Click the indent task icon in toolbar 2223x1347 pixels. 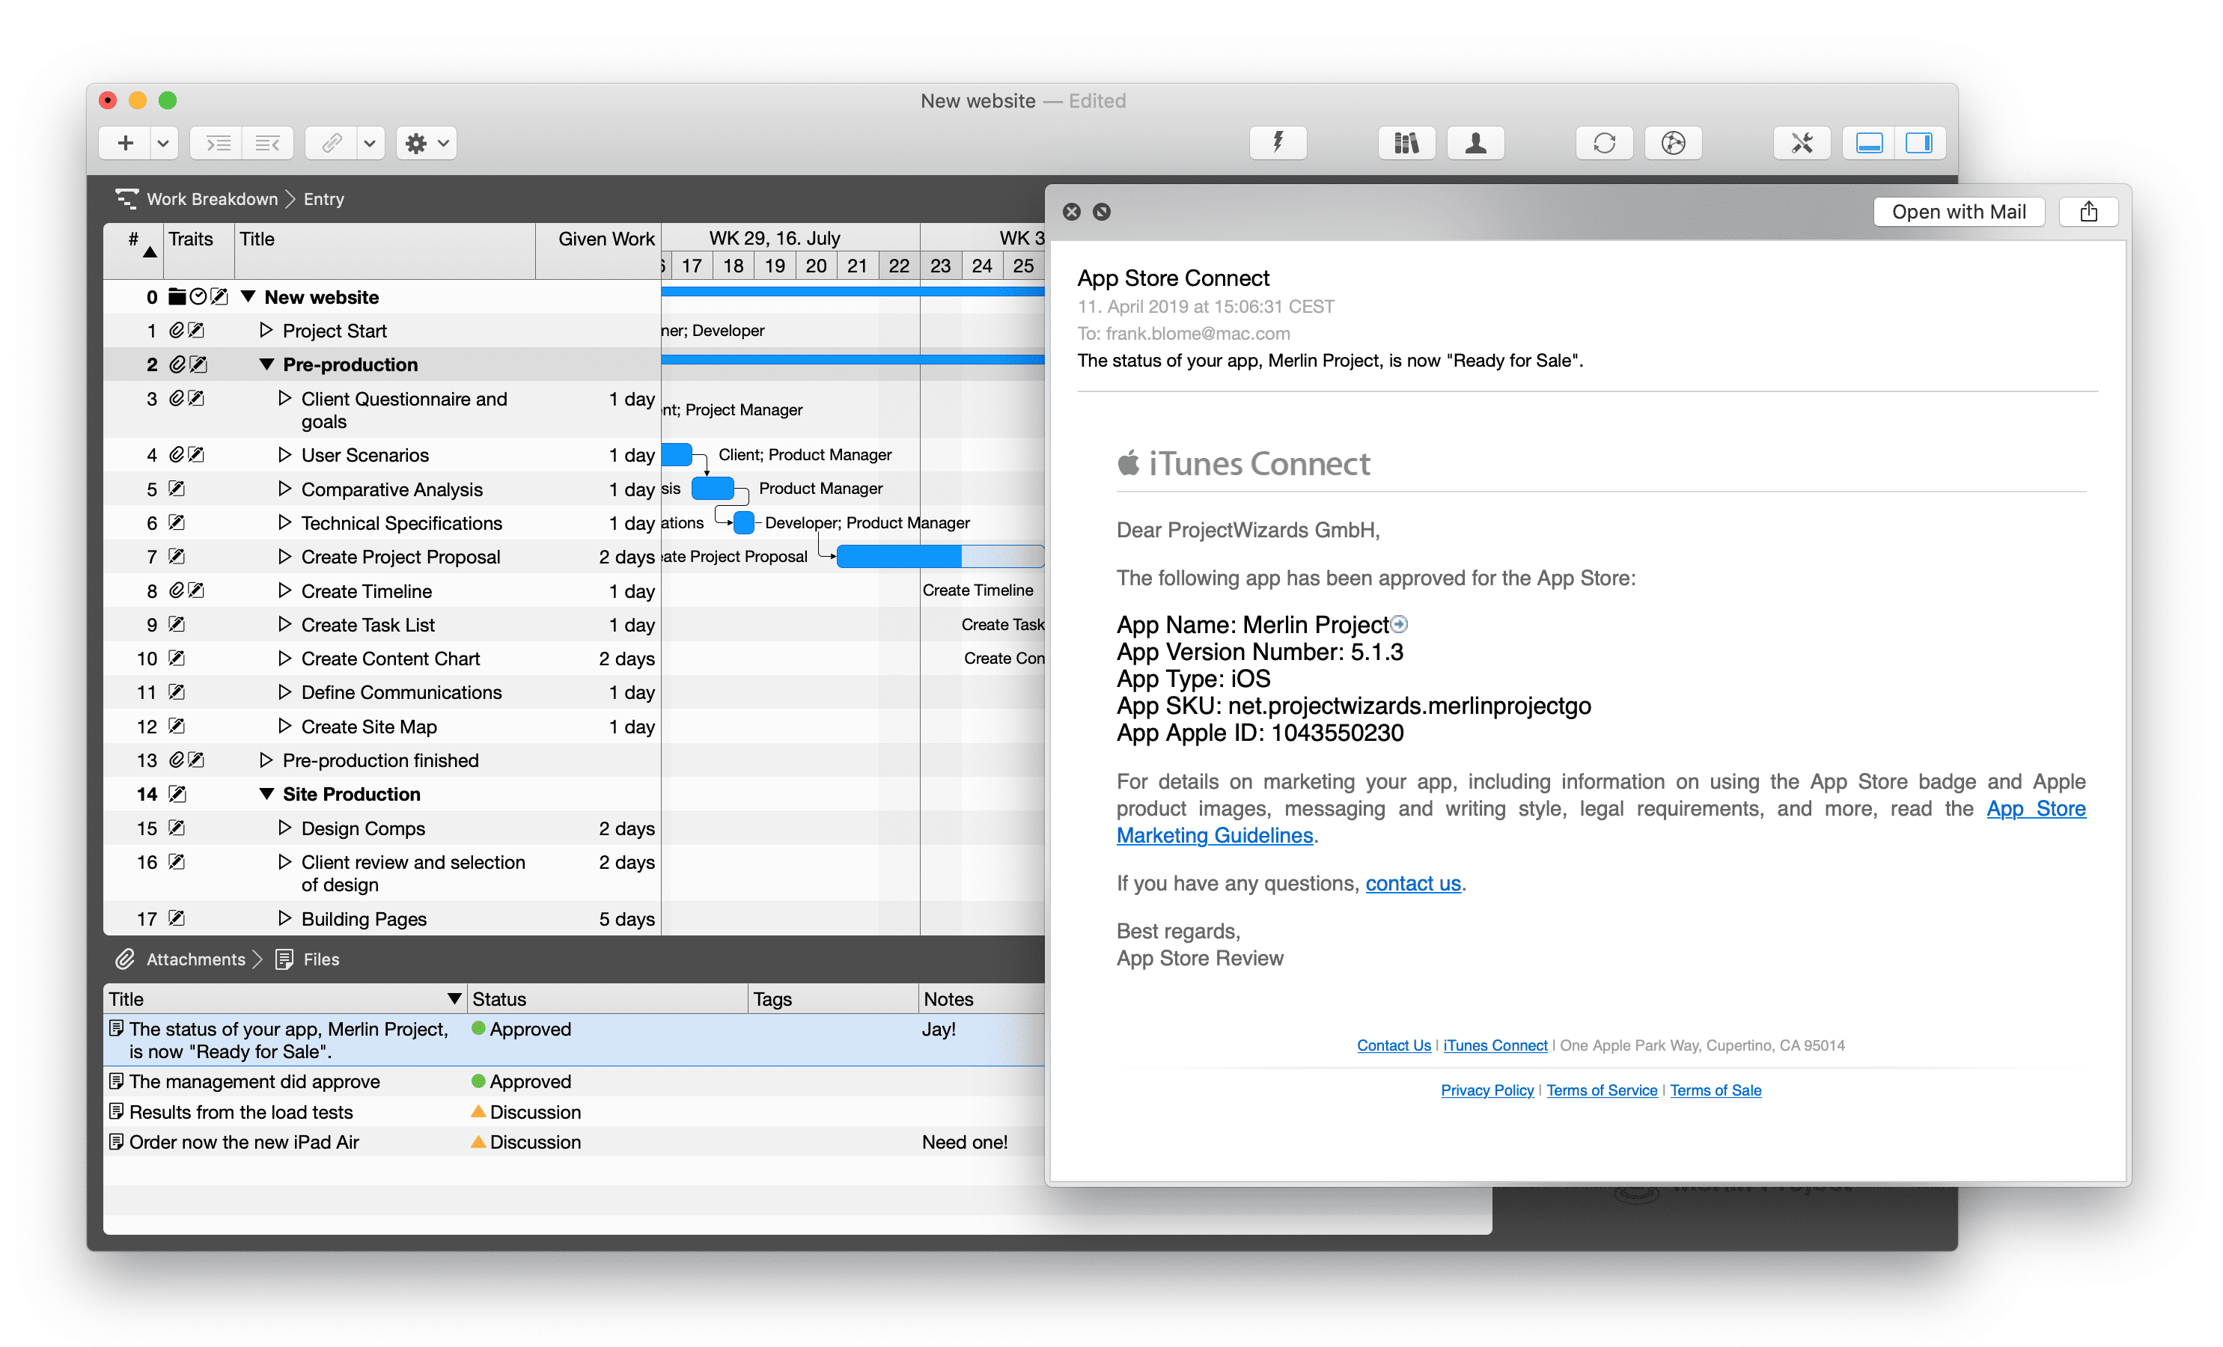point(216,142)
